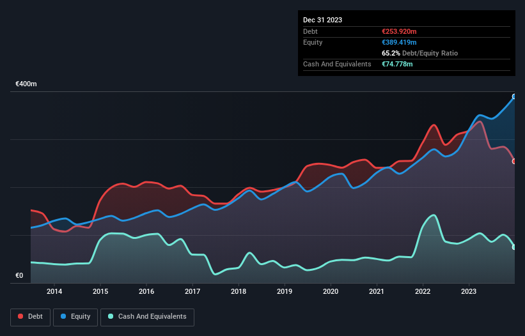Select the 2014 x-axis label
This screenshot has height=336, width=525.
click(54, 291)
